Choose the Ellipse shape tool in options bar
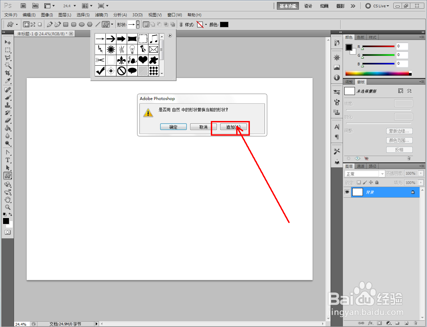Screen dimensions: 427x327 pyautogui.click(x=82, y=24)
